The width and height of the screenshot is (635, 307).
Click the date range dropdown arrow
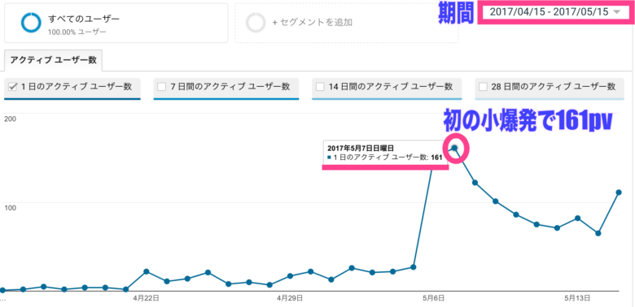[x=616, y=12]
